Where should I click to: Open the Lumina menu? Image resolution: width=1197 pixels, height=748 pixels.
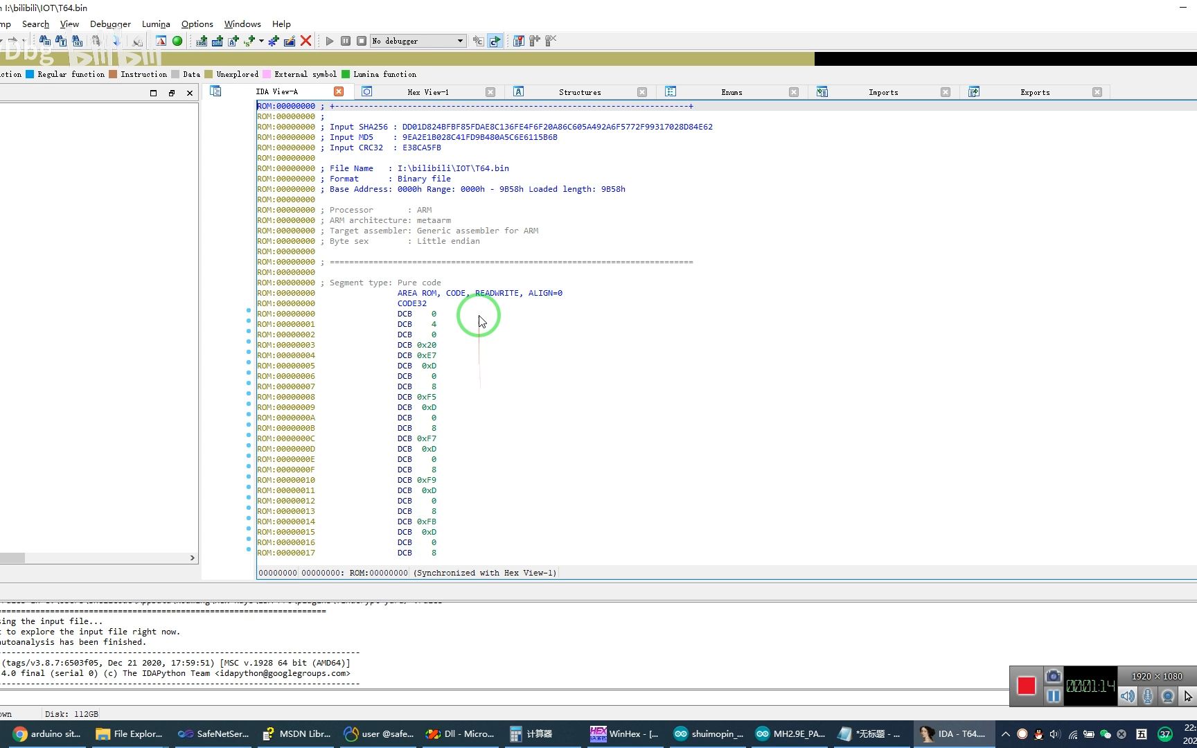(x=156, y=24)
